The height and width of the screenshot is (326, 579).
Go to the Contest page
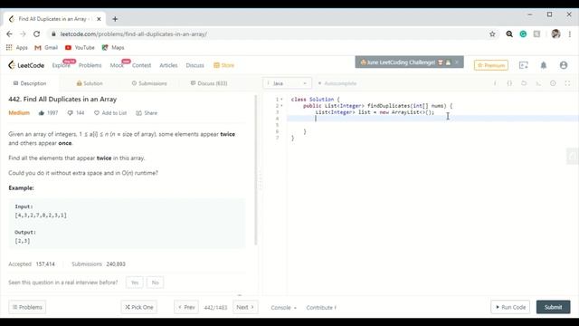pyautogui.click(x=141, y=65)
